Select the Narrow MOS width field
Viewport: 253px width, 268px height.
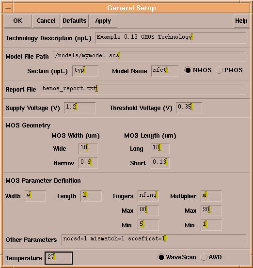(88, 163)
